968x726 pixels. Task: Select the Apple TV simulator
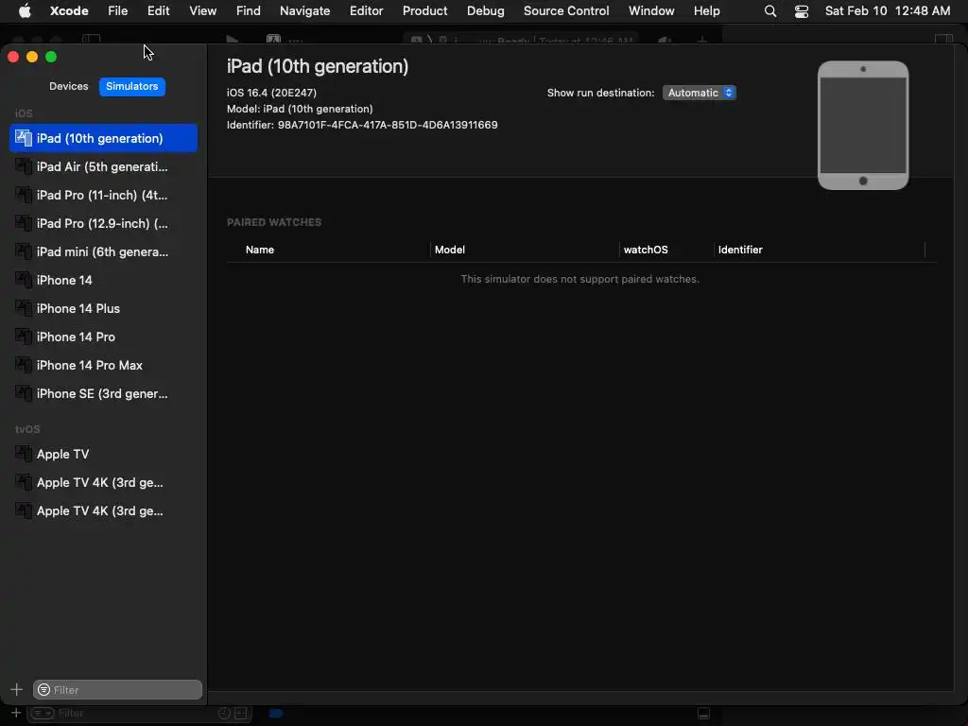(103, 455)
